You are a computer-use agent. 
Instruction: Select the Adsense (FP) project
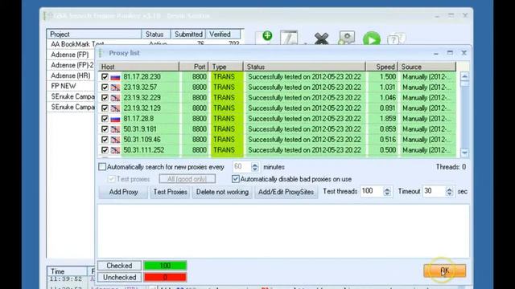point(70,55)
